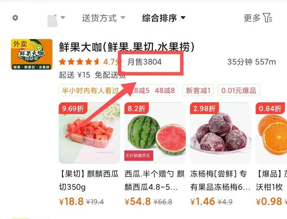This screenshot has width=287, height=219.
Task: Open the 冻杨梅 product image
Action: pos(221,133)
